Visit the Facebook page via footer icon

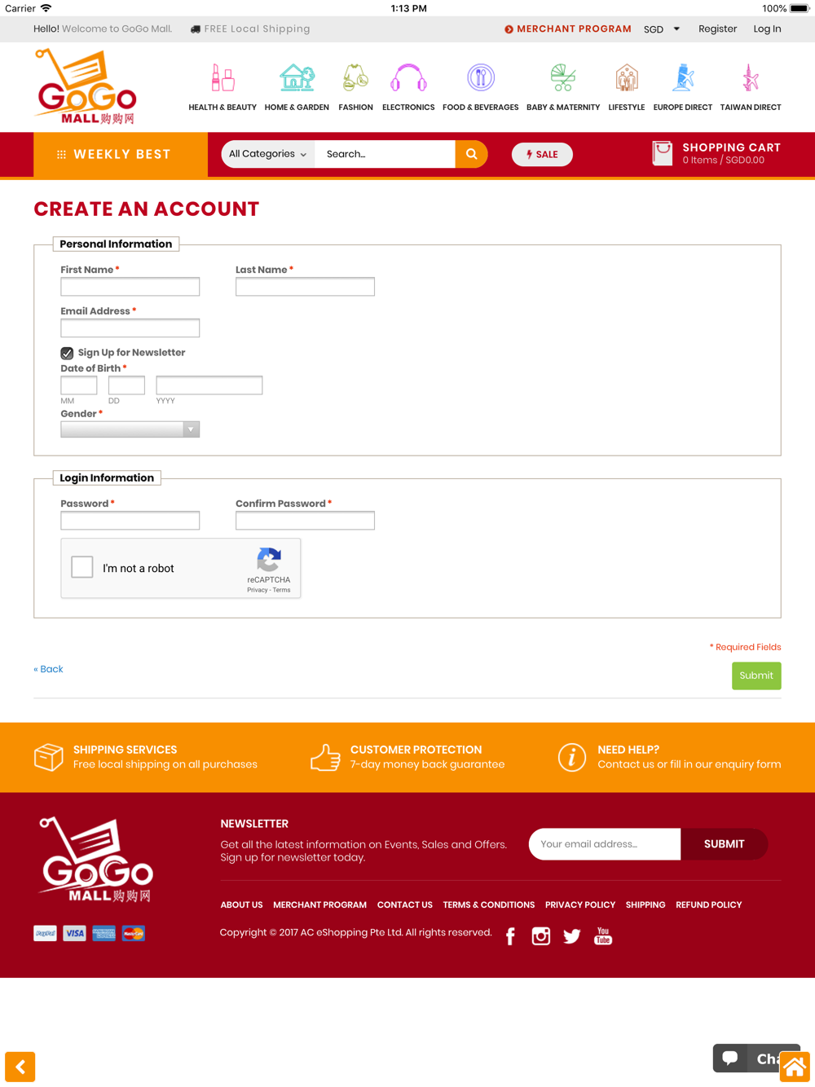pyautogui.click(x=510, y=936)
